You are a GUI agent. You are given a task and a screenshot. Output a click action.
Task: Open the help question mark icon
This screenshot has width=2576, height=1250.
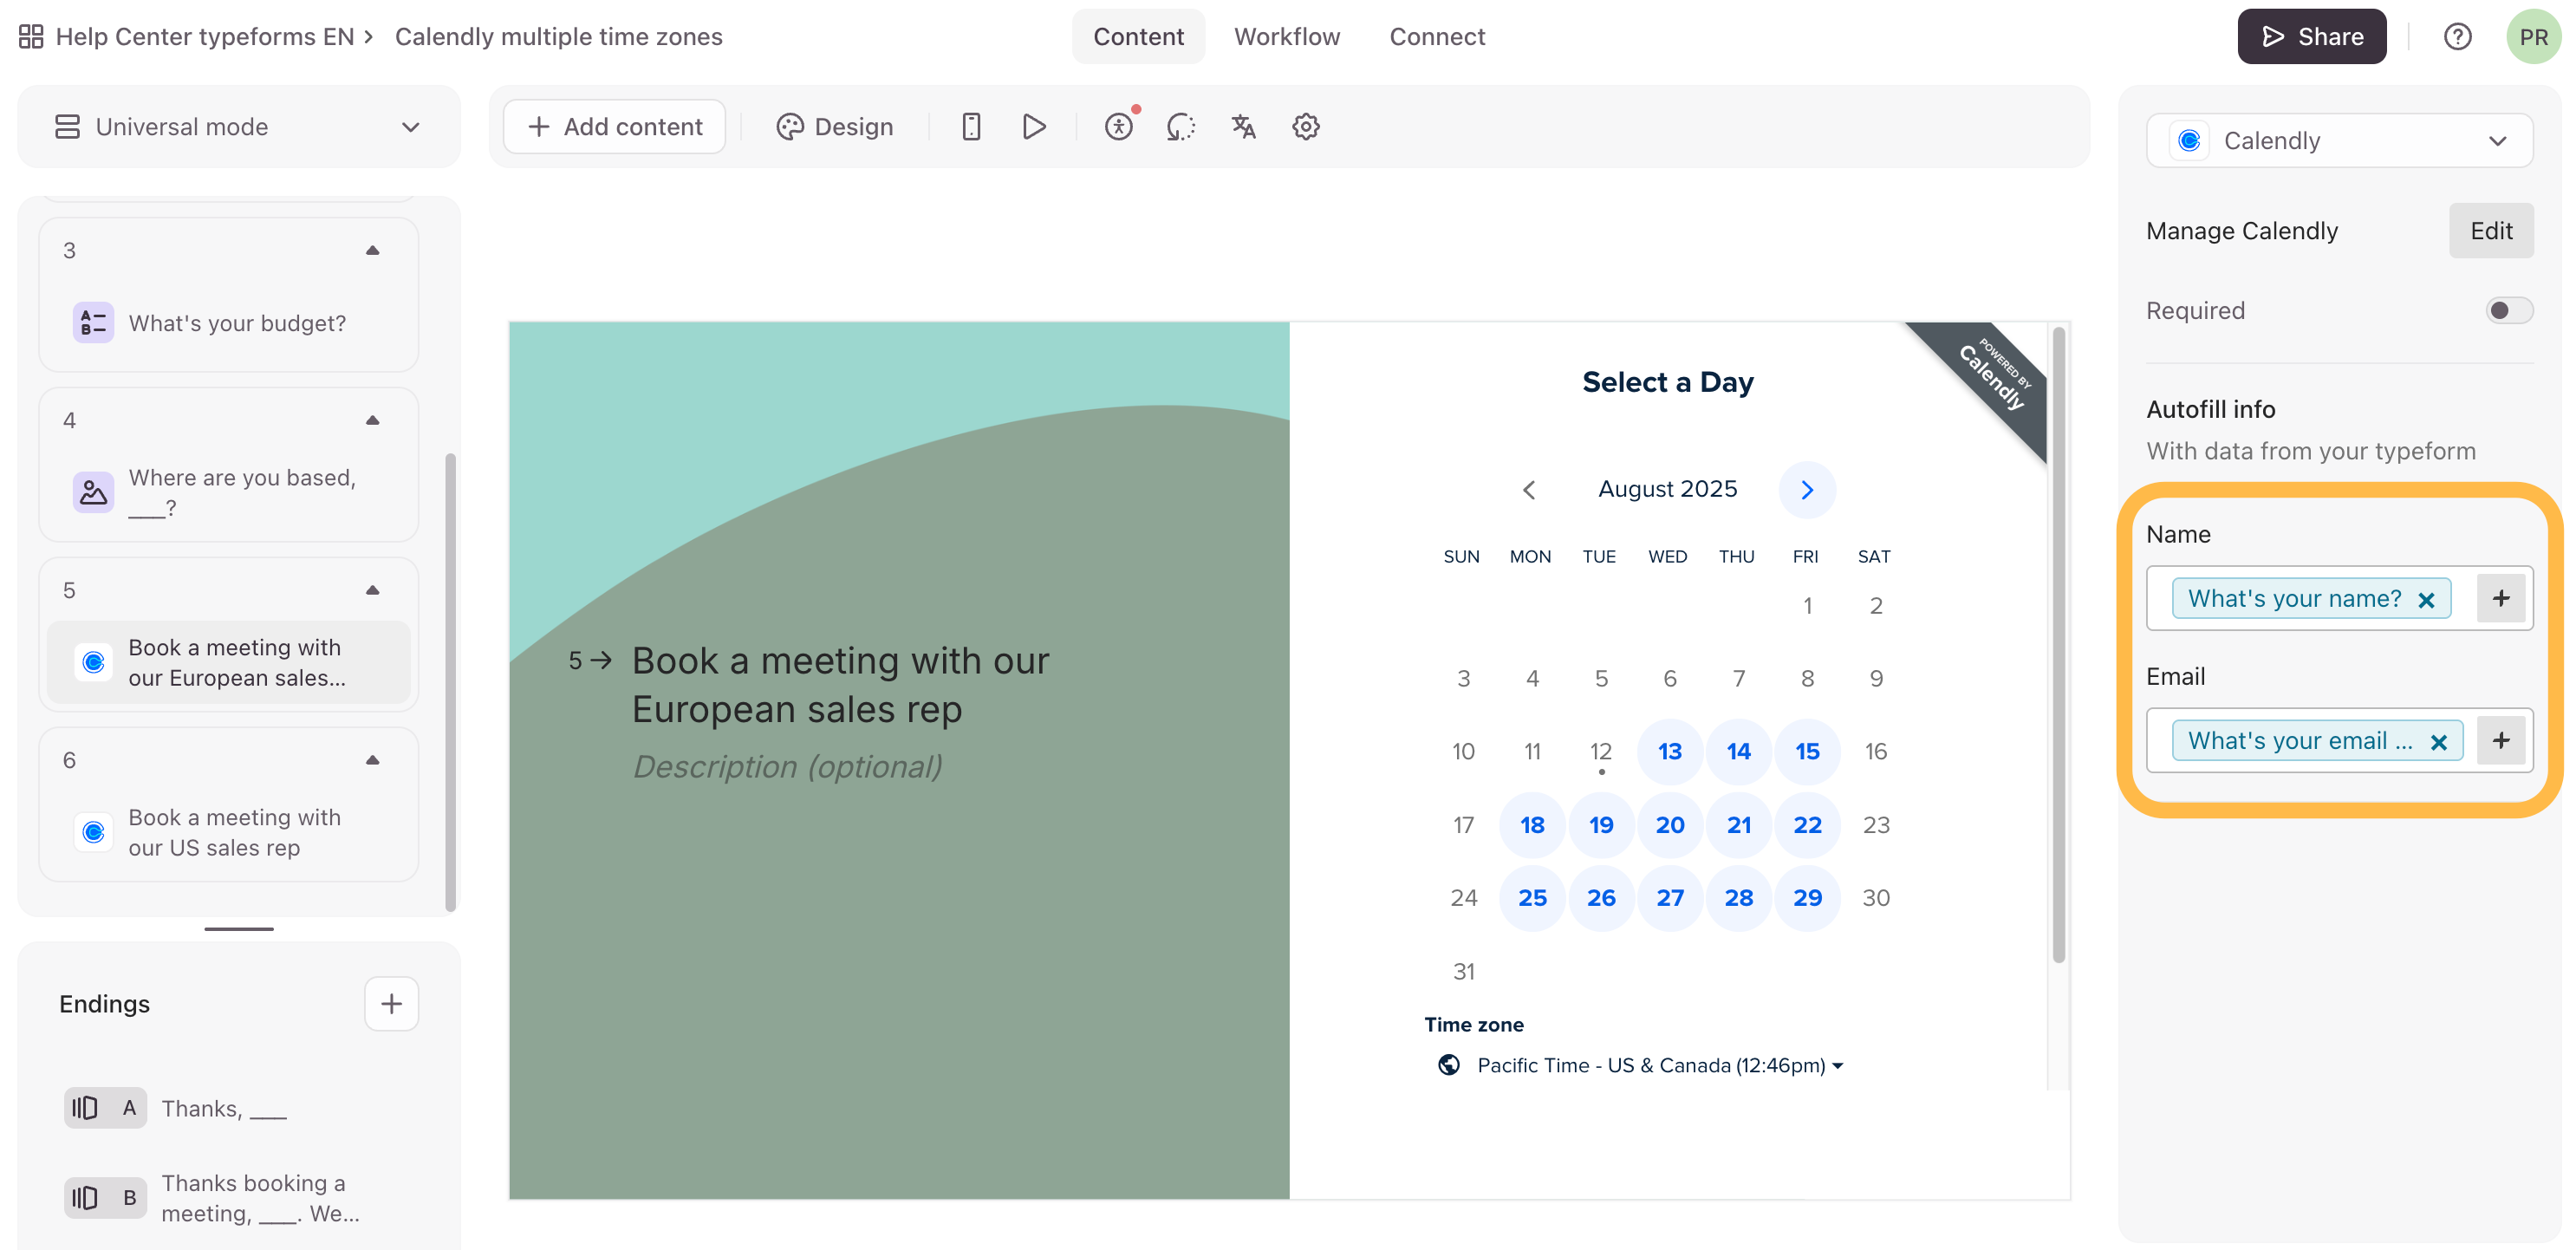click(2457, 37)
